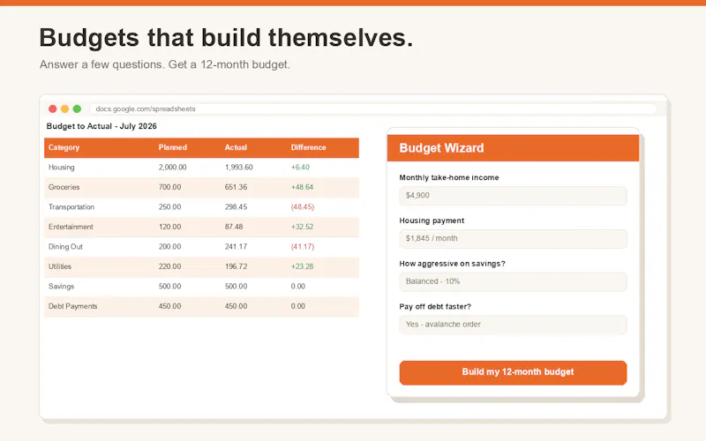Click the red close dot in mockup window
The width and height of the screenshot is (706, 441).
click(53, 108)
